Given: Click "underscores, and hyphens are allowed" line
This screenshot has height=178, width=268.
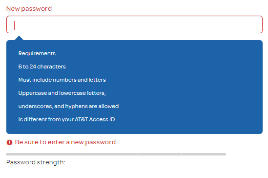Looking at the screenshot, I should (x=68, y=106).
